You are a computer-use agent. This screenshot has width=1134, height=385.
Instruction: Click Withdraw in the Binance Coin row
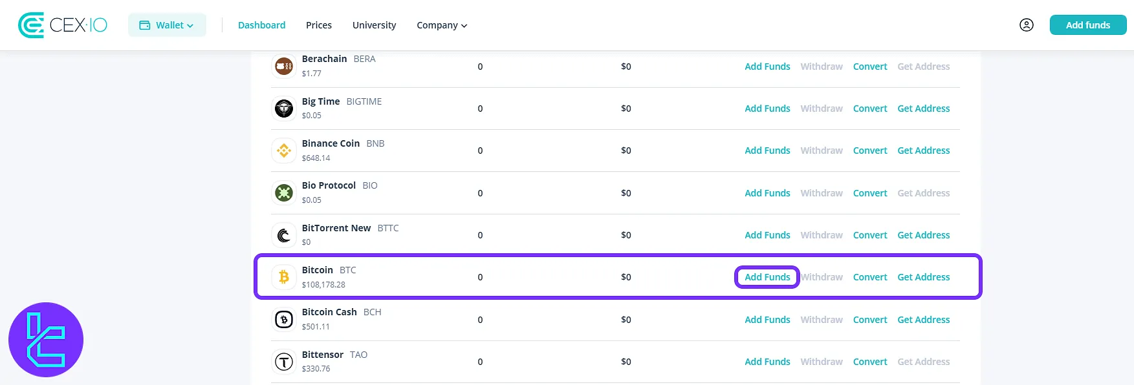(822, 151)
